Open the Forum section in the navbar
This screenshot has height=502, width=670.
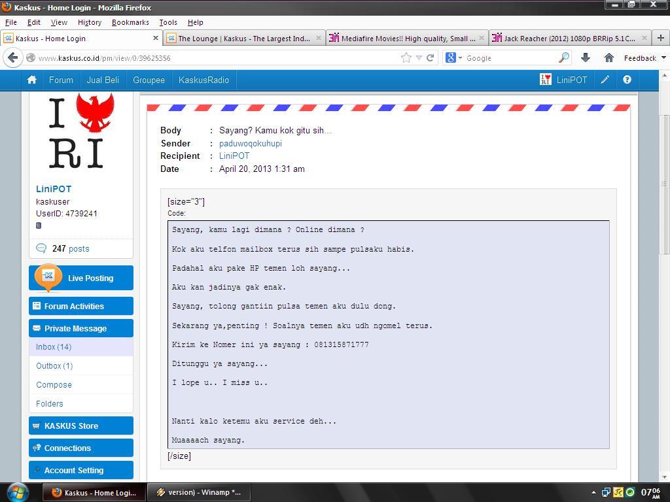[61, 80]
